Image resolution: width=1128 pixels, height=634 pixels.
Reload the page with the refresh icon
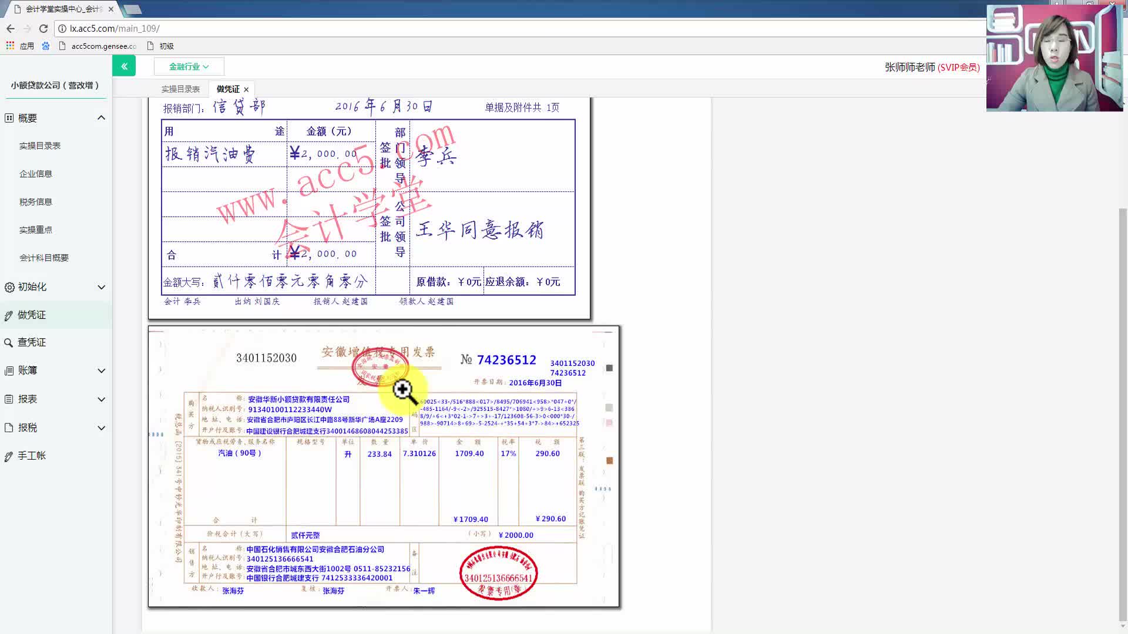43,28
